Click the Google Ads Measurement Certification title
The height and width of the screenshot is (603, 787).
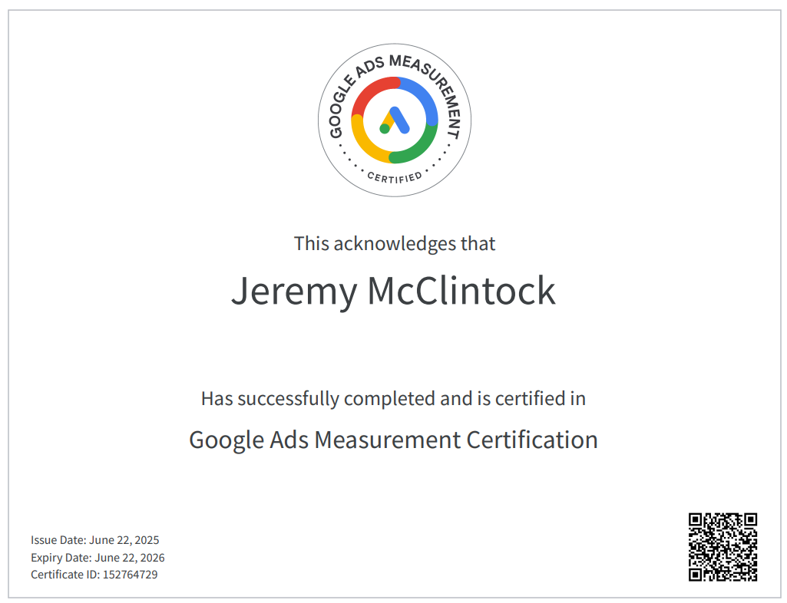[x=393, y=440]
